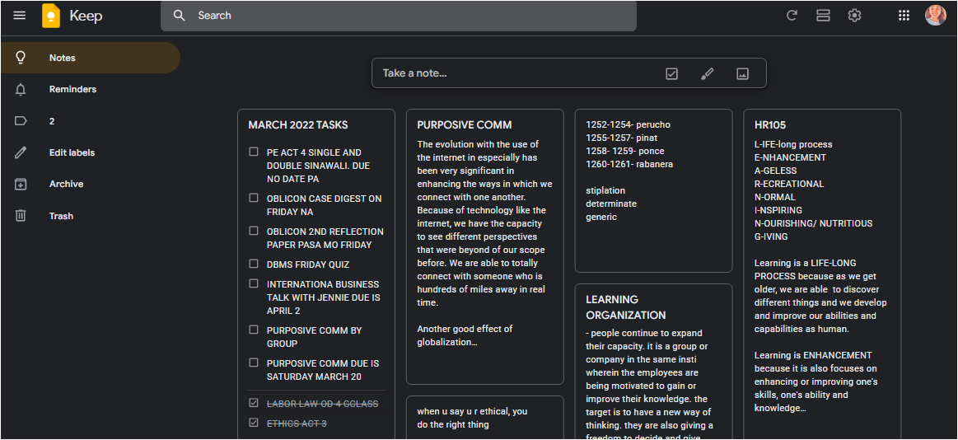This screenshot has width=958, height=440.
Task: Open Reminders in the sidebar
Action: 90,89
